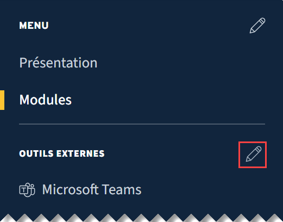Select the Modules menu item

coord(46,100)
